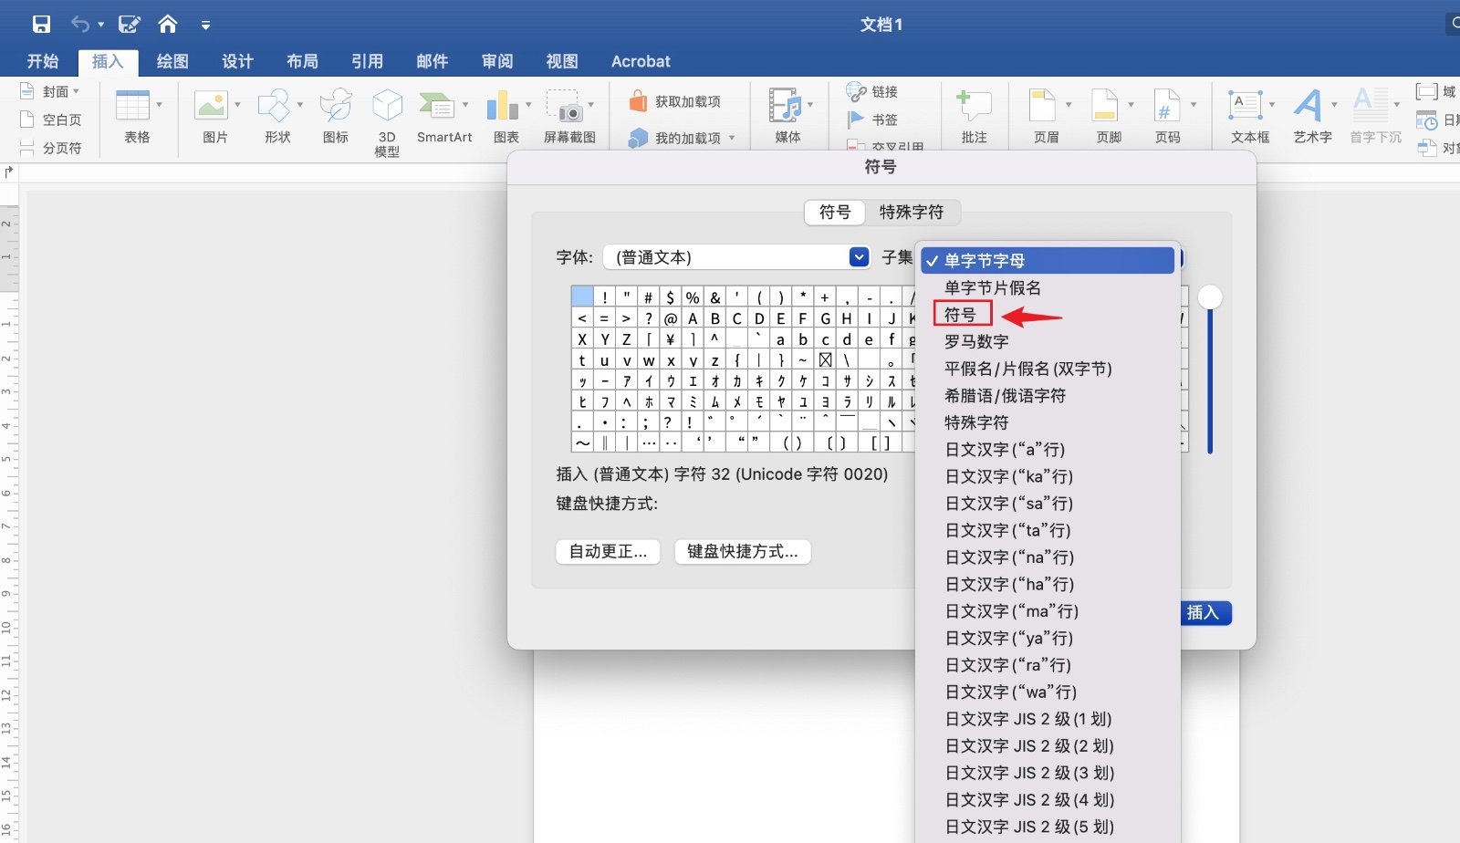Open the Home icon in title bar
Screen dimensions: 1460x843
[x=168, y=24]
